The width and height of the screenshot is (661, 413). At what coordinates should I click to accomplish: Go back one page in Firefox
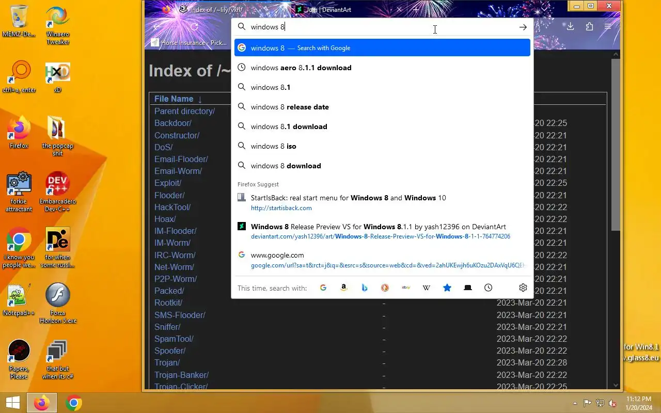pos(158,27)
